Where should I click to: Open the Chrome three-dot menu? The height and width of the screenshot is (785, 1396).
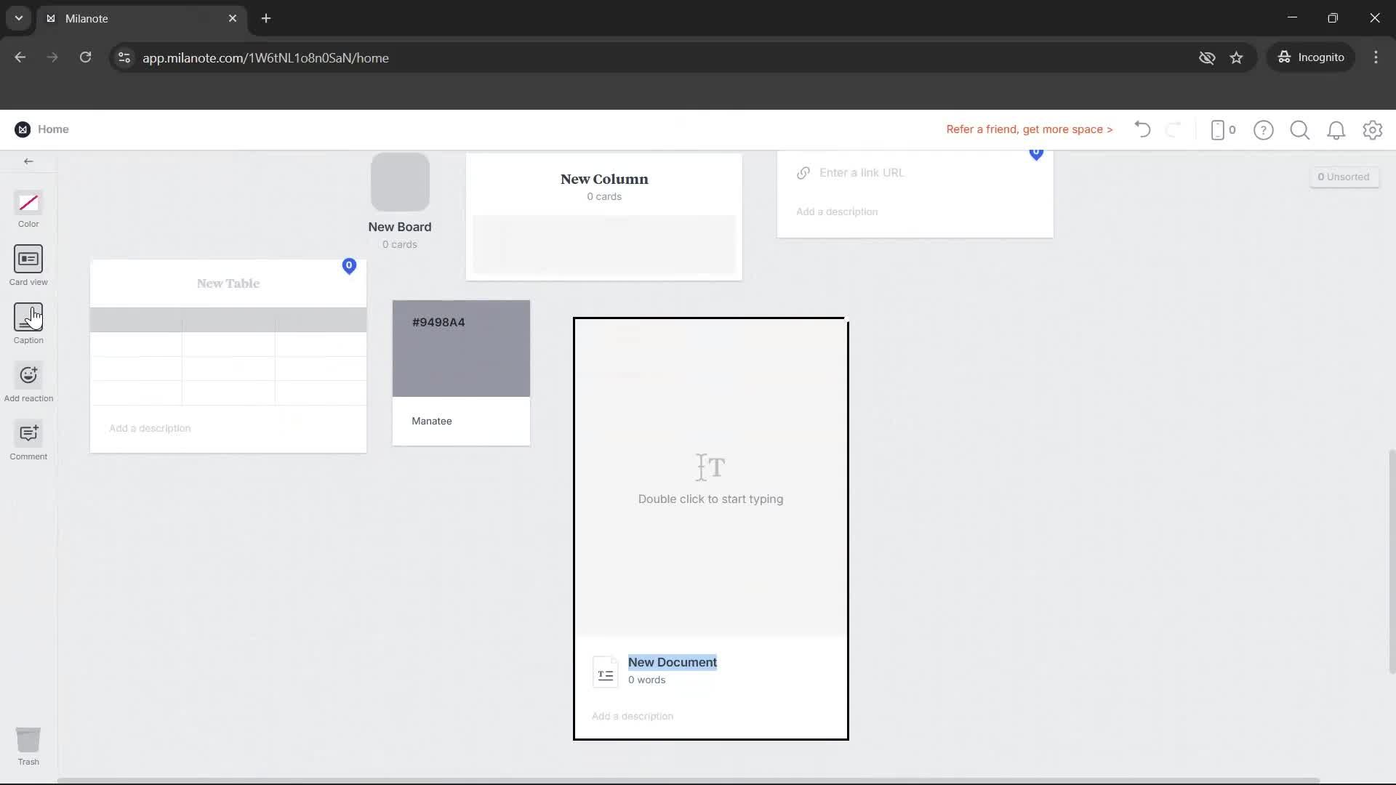point(1376,57)
